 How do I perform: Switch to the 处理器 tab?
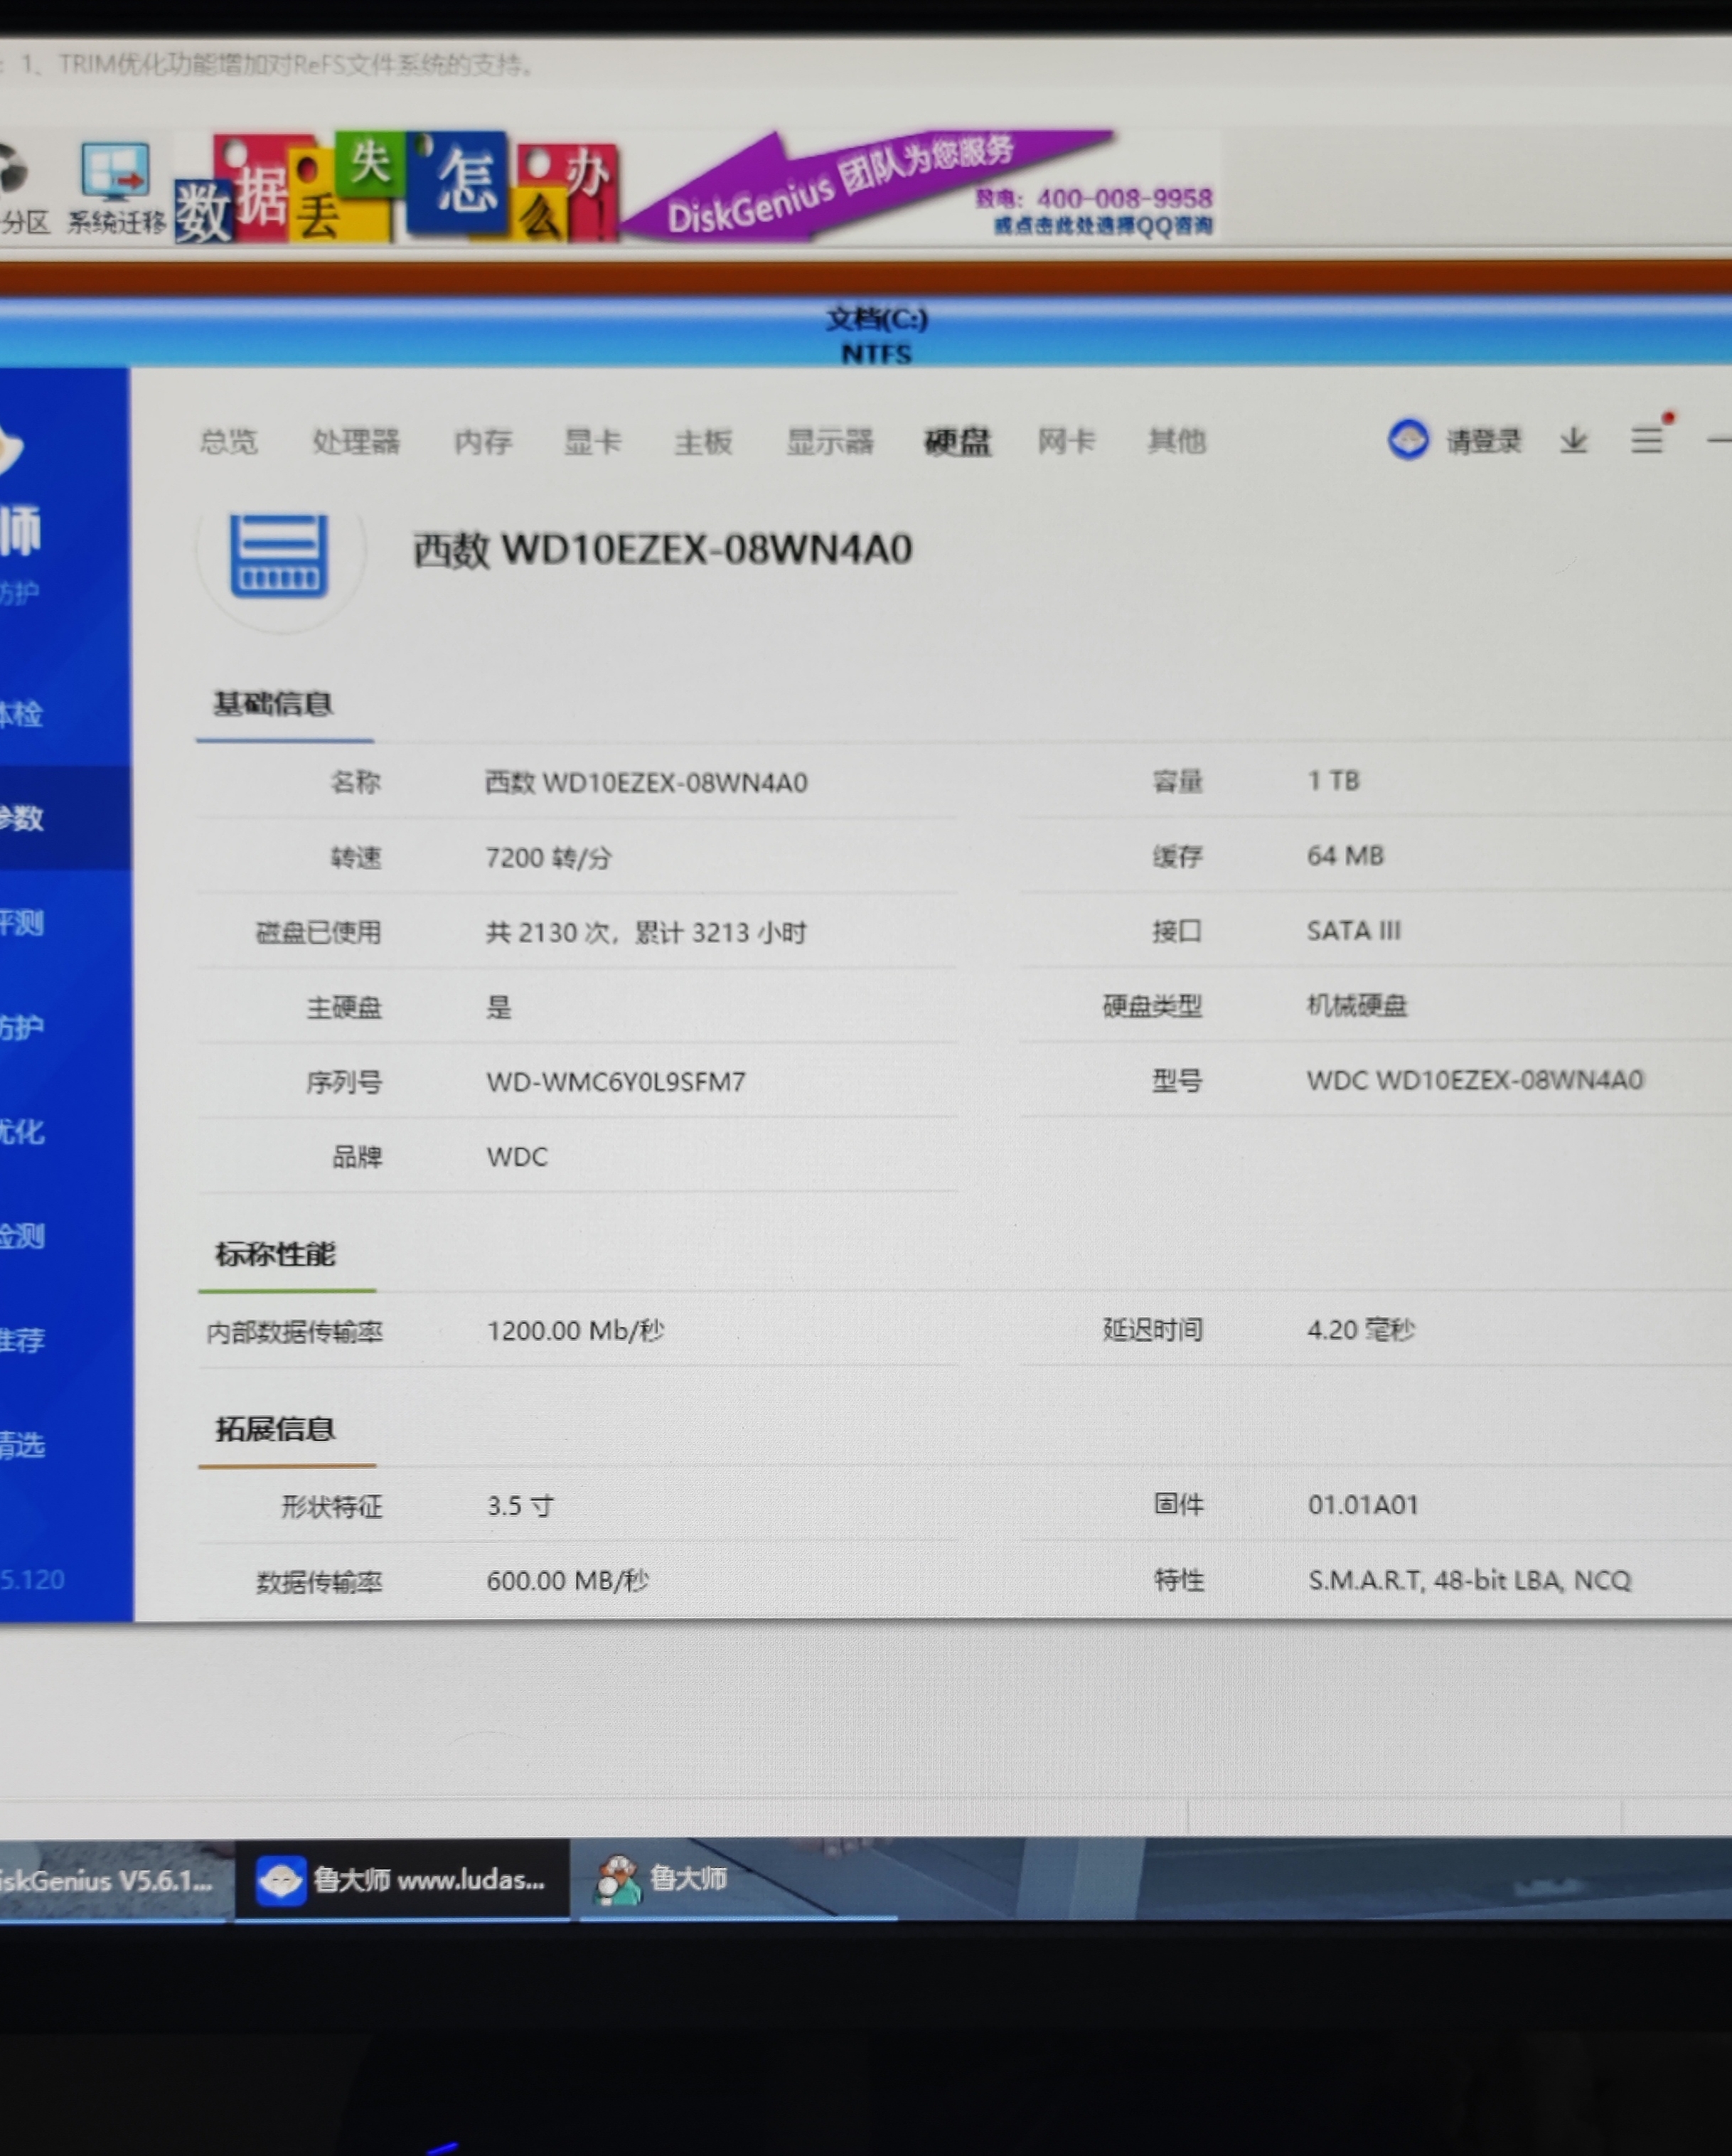(x=356, y=441)
